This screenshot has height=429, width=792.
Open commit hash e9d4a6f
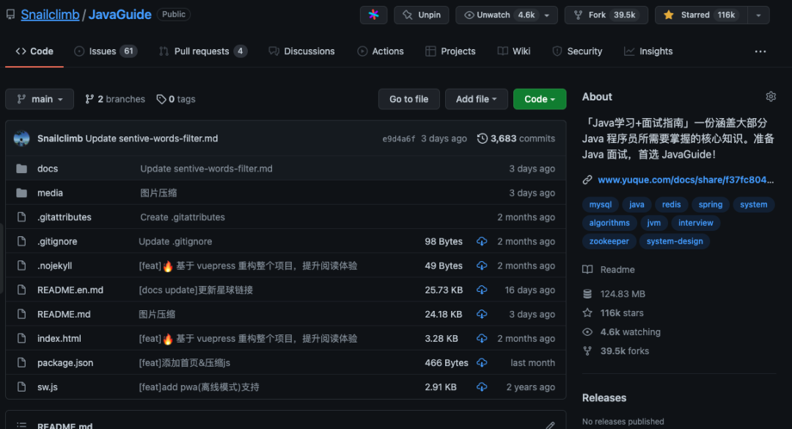[398, 139]
